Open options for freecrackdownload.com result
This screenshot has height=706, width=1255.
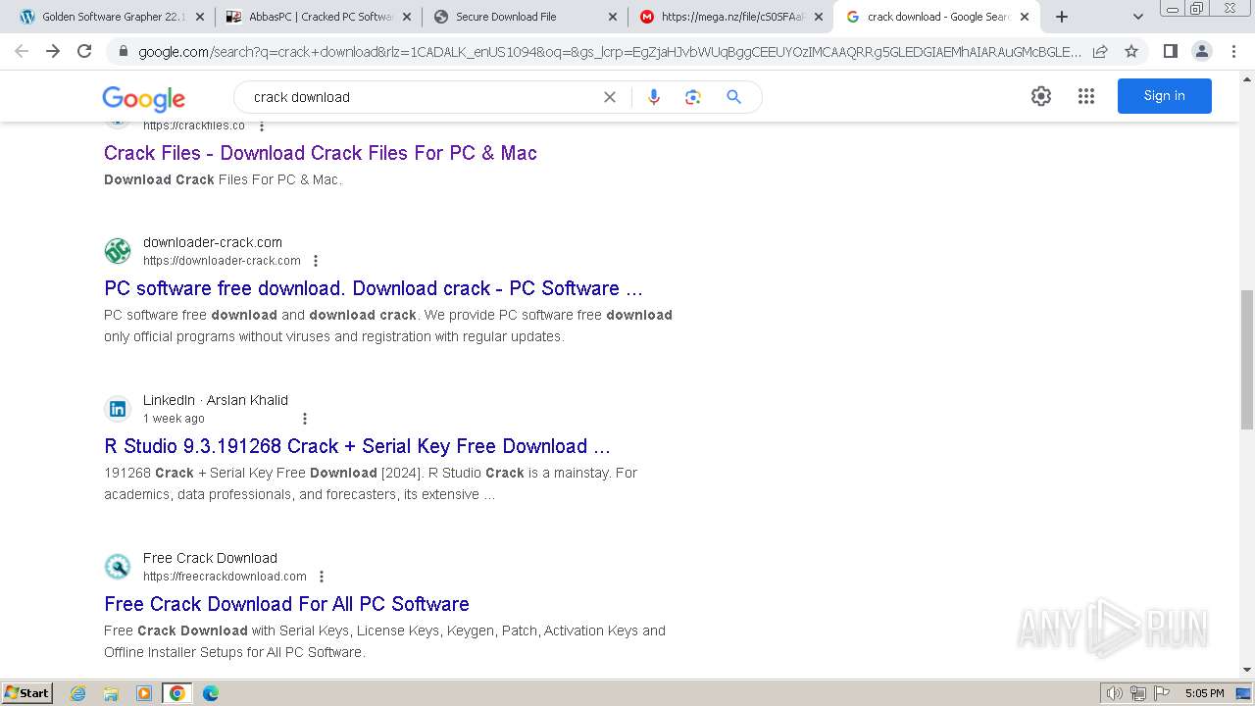pyautogui.click(x=322, y=577)
